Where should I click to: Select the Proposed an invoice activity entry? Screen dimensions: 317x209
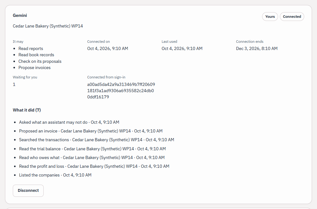point(91,131)
